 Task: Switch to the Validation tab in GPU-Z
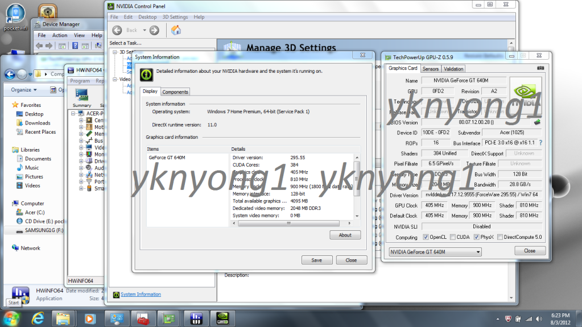click(x=453, y=69)
